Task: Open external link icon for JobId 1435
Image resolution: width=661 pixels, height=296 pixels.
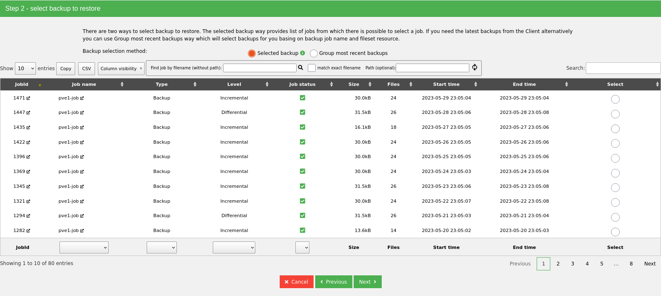Action: click(28, 128)
